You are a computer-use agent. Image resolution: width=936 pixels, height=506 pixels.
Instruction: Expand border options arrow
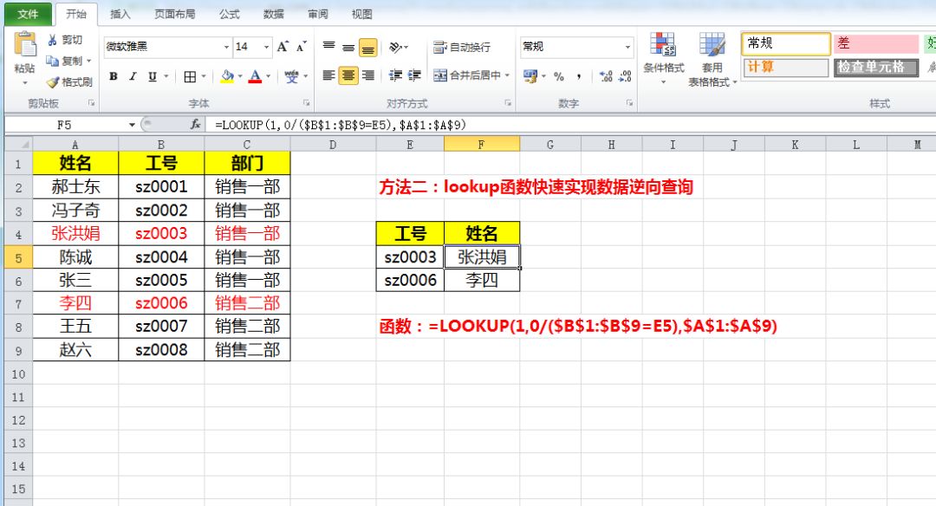tap(204, 76)
